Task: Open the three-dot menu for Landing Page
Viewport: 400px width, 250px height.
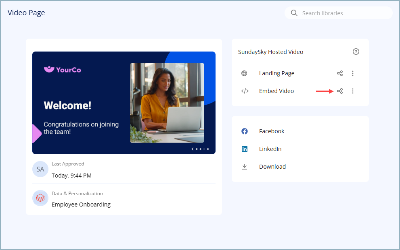Action: [353, 73]
